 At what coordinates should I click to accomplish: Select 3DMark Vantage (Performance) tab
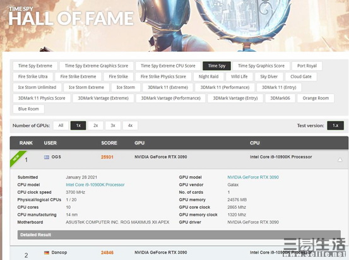[x=171, y=98]
